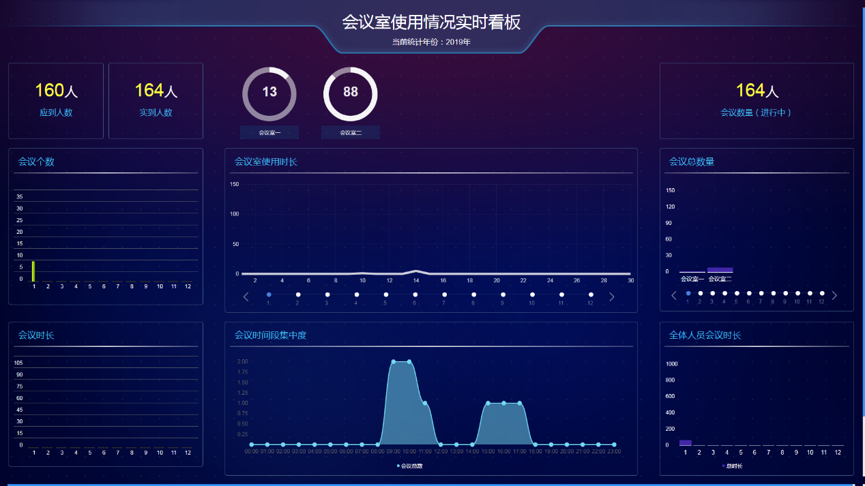
Task: Click the 当前统计年份：2019年 subtitle
Action: 431,42
